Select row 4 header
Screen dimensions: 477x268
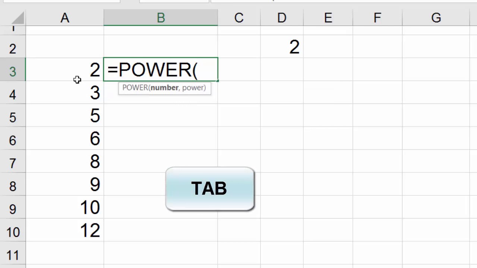(x=13, y=92)
